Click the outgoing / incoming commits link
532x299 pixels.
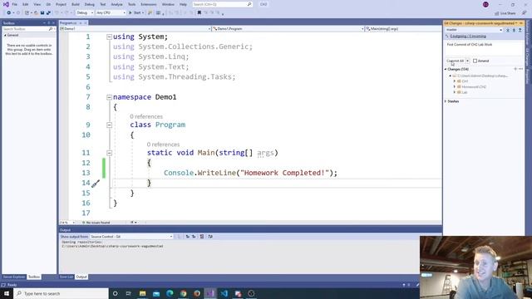pos(468,37)
